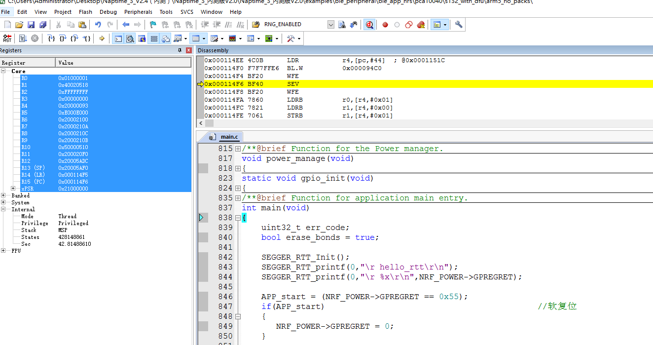Select the R15 (PC) register row
This screenshot has height=345, width=653.
click(x=96, y=182)
